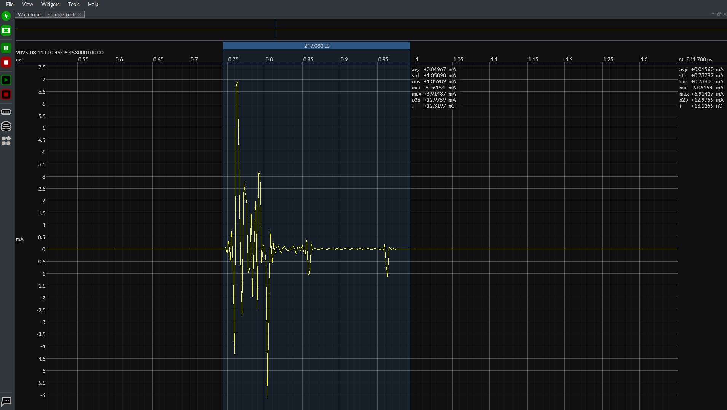Switch to the Waveform tab
Screen dimensions: 727x410
coord(29,14)
